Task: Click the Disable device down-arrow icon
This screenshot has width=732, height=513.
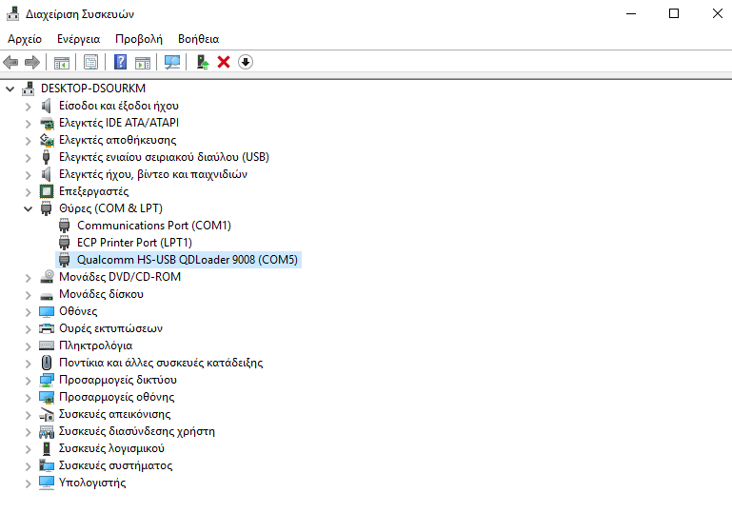Action: (246, 62)
